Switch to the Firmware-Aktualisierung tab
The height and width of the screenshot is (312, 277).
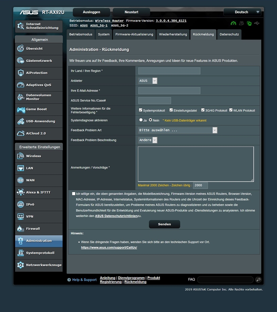134,34
